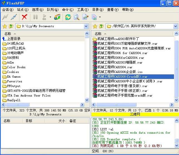
Task: Click the right pane up-folder icon
Action: [x=101, y=26]
